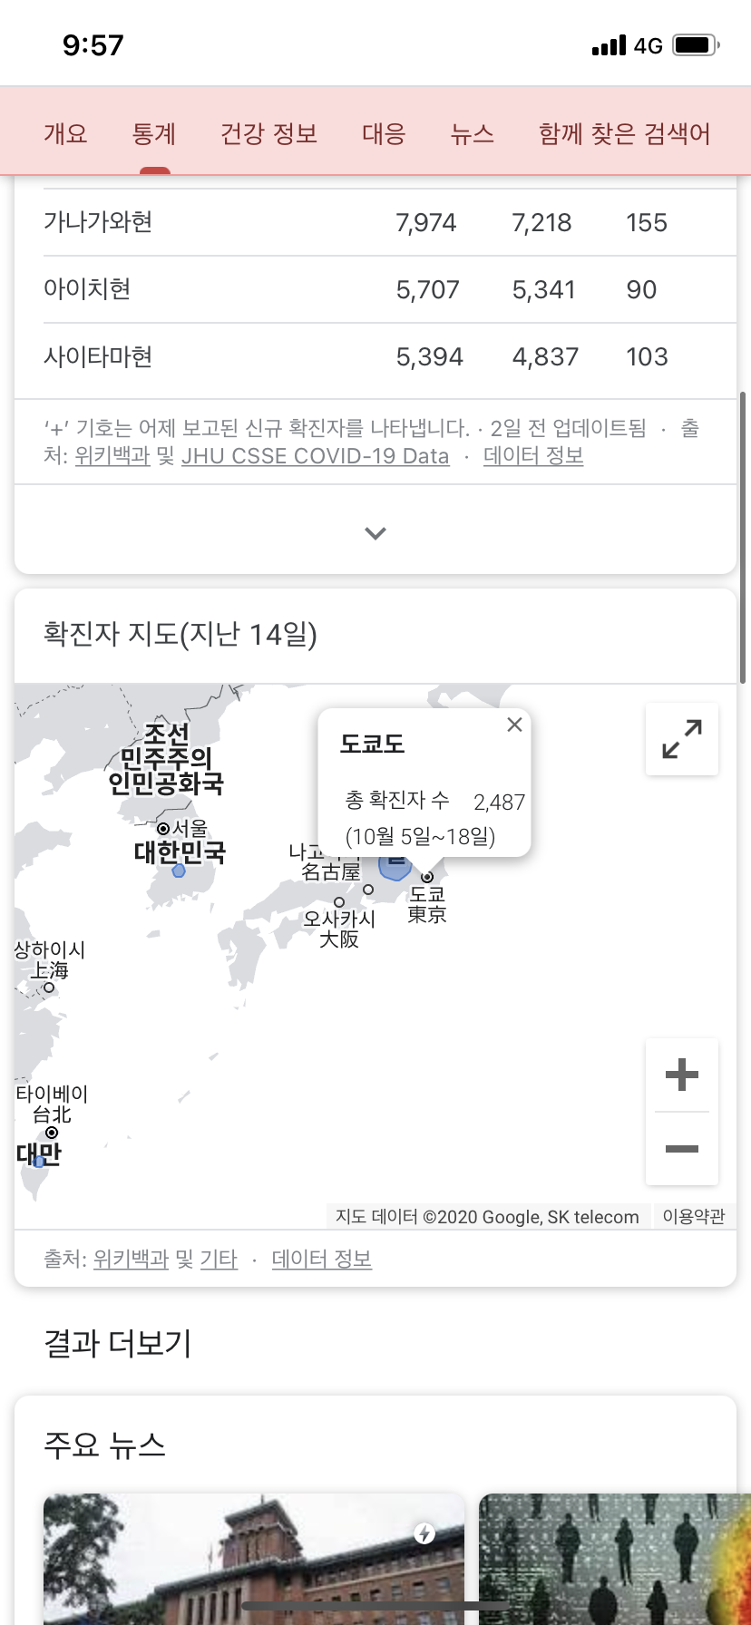
Task: Open map 이용약관 terms link
Action: tap(694, 1217)
